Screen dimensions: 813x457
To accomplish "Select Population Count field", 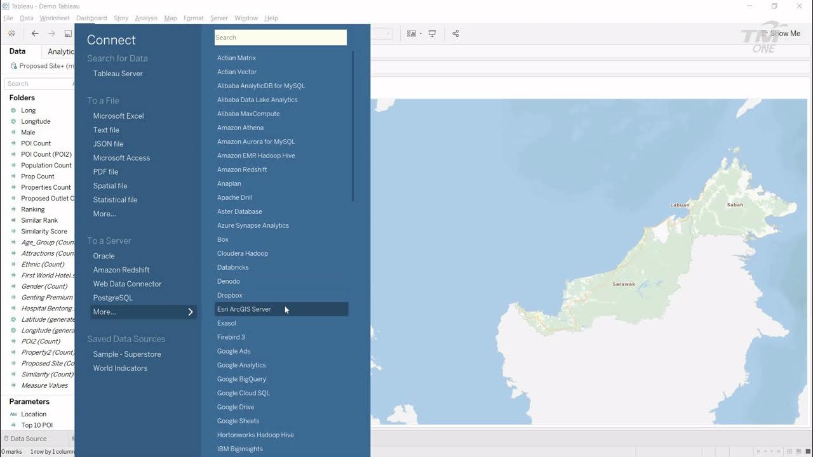I will click(x=46, y=166).
